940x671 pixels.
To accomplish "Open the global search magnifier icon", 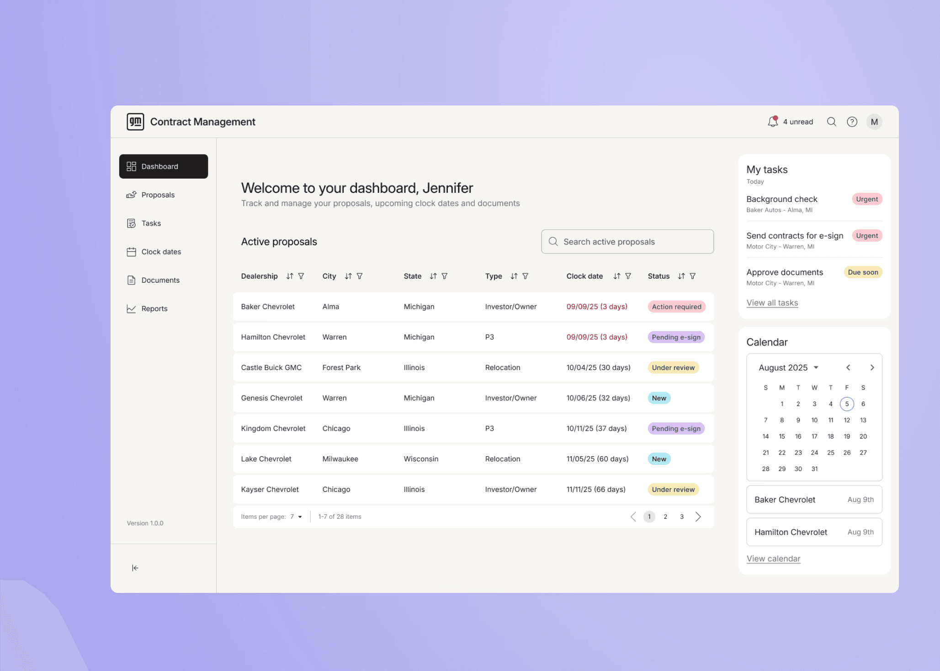I will click(x=831, y=122).
